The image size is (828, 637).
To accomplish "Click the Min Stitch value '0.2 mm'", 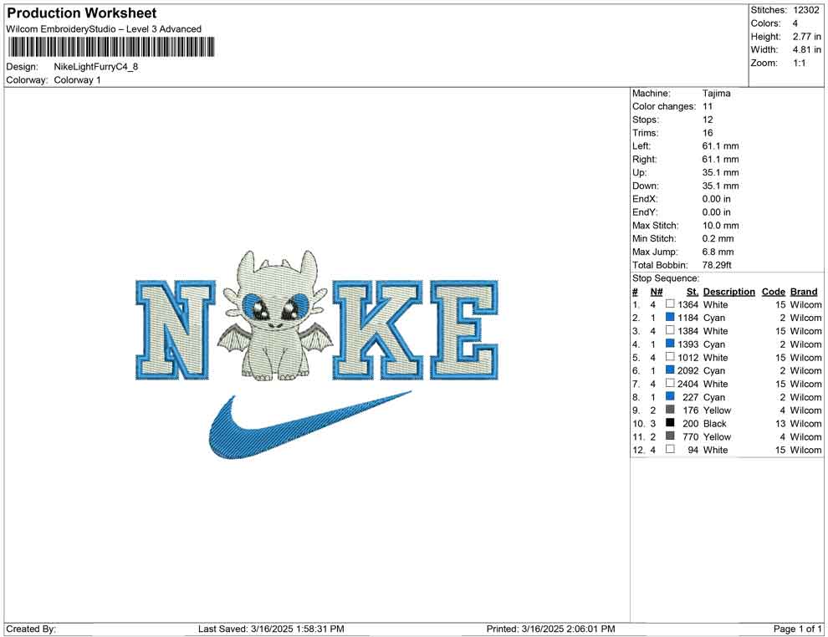I will [x=718, y=238].
